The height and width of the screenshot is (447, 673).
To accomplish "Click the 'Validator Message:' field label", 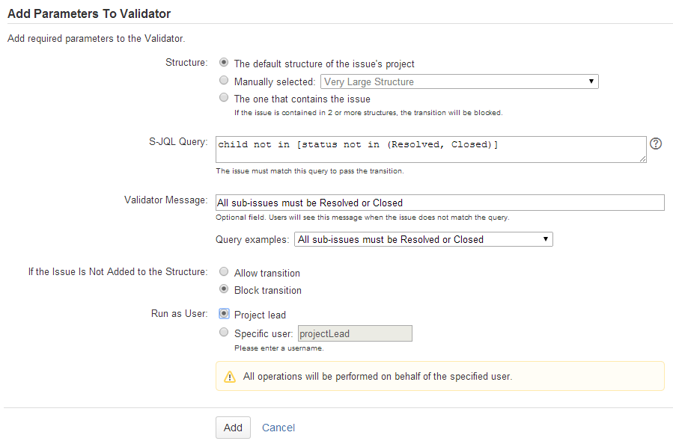I will (165, 200).
